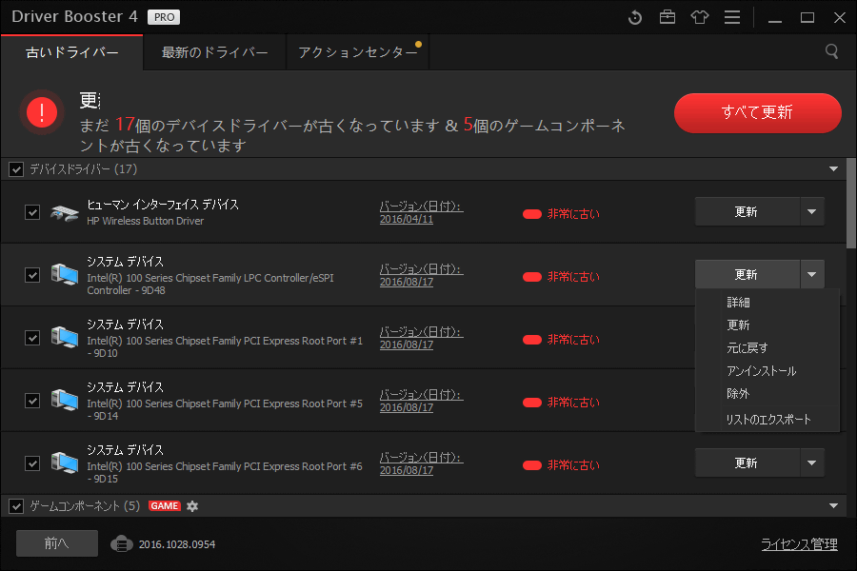The image size is (857, 571).
Task: Choose アンインストール in the dropdown menu
Action: click(762, 371)
